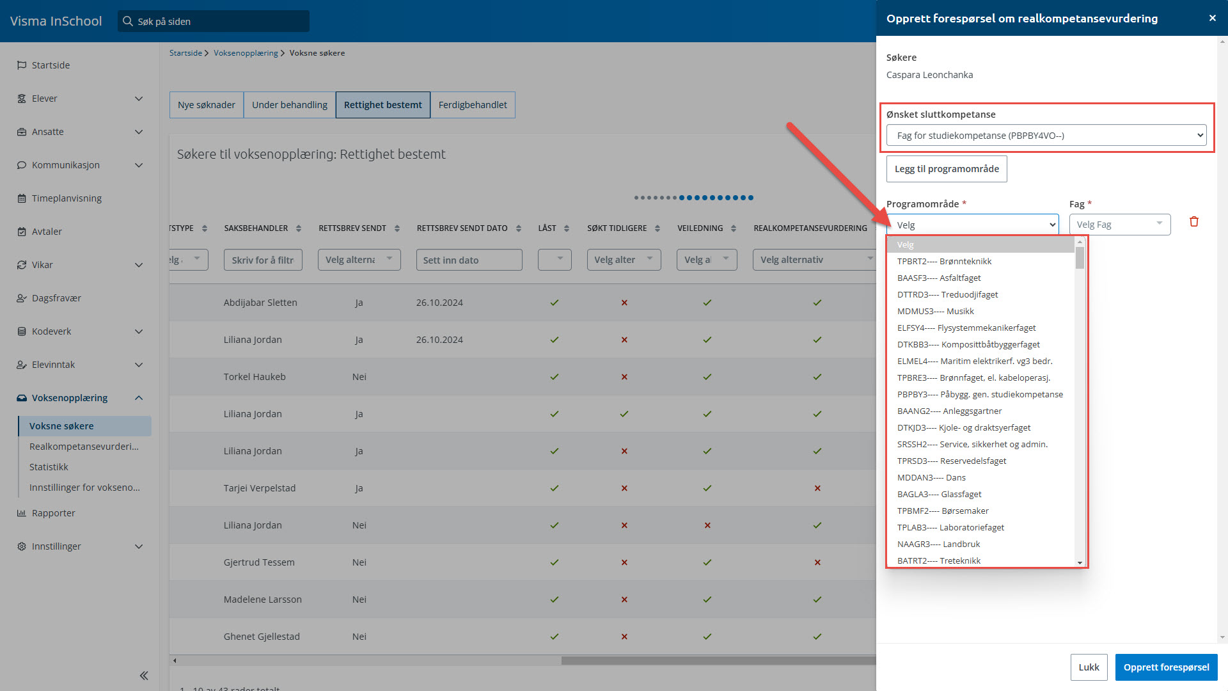Click the Voksenopplæring icon in sidebar
1228x691 pixels.
22,398
